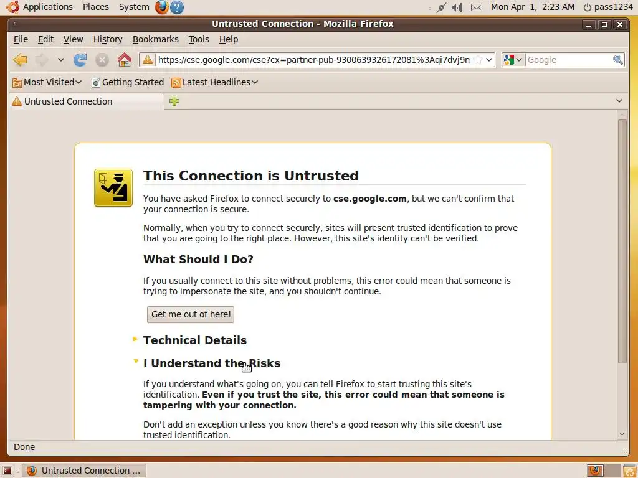Open the search engine selector dropdown
638x478 pixels.
point(513,60)
